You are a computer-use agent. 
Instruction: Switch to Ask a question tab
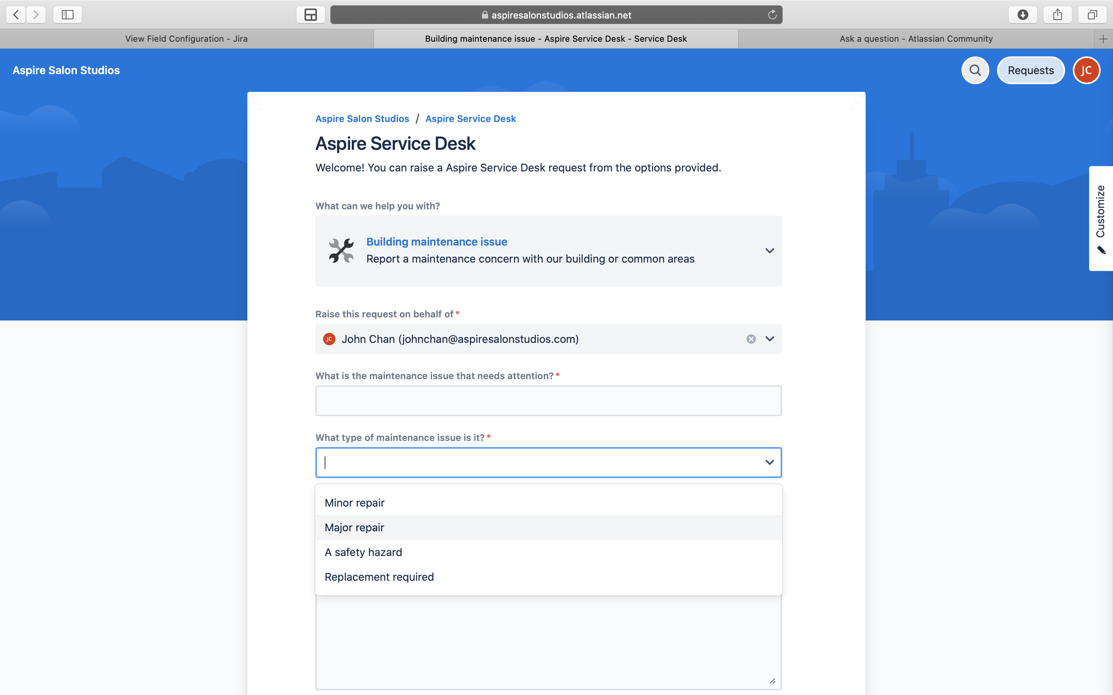click(916, 39)
